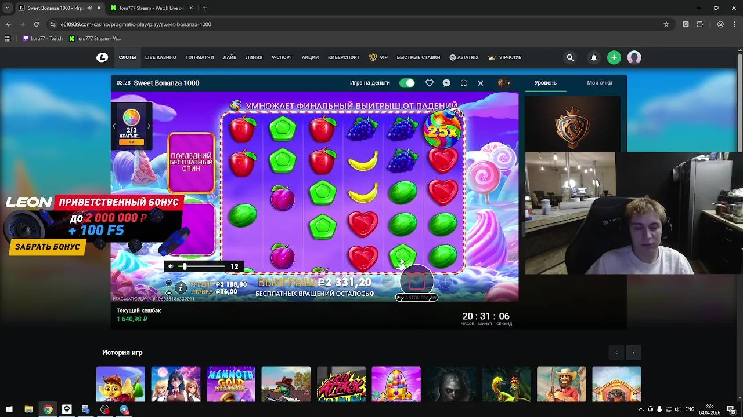Image resolution: width=743 pixels, height=417 pixels.
Task: Expand the game avatar arrow next to close
Action: pos(508,83)
